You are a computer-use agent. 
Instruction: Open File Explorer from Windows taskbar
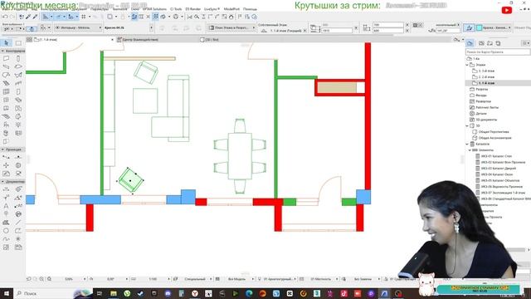[x=114, y=293]
